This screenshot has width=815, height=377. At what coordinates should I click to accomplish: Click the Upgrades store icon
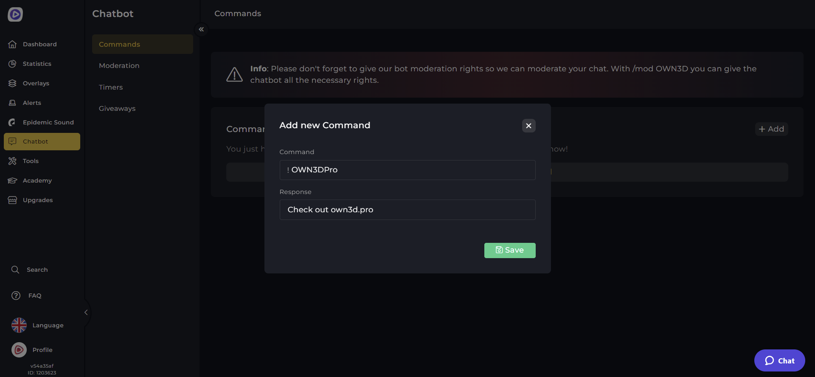coord(12,200)
